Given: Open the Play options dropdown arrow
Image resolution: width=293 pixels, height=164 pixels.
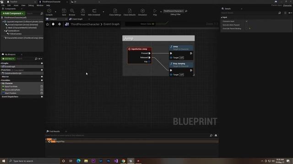Looking at the screenshot, I should [x=161, y=12].
